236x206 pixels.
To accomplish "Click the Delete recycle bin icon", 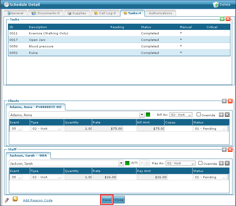I will click(x=215, y=4).
